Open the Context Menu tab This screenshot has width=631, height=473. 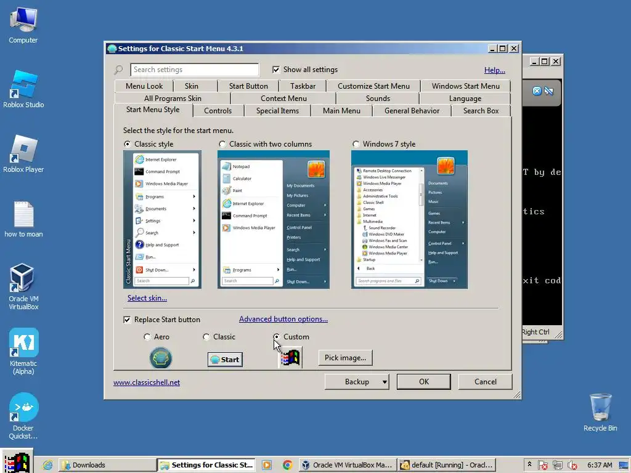coord(283,99)
